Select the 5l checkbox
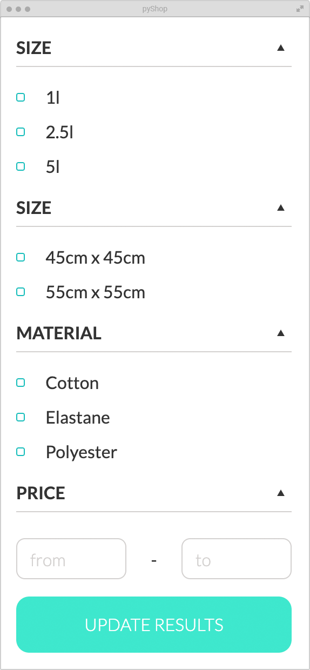Viewport: 310px width, 670px height. pyautogui.click(x=21, y=166)
